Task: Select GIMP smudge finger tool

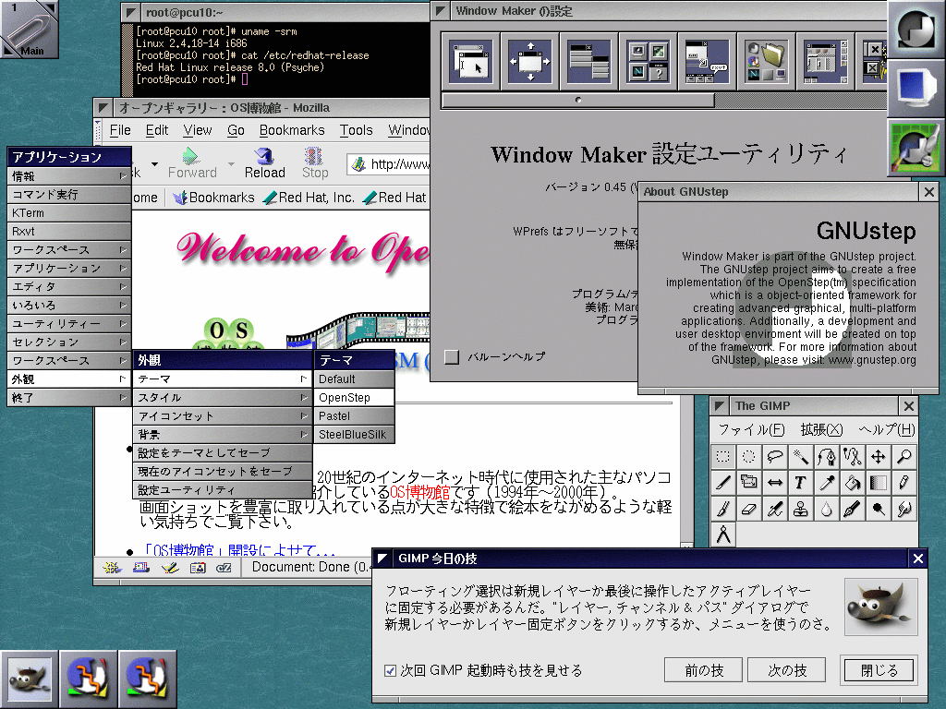Action: point(904,509)
